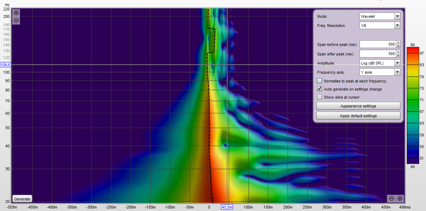The height and width of the screenshot is (211, 426).
Task: Zoom out on the time axis (minus icon, bottom right)
Action: (391, 198)
